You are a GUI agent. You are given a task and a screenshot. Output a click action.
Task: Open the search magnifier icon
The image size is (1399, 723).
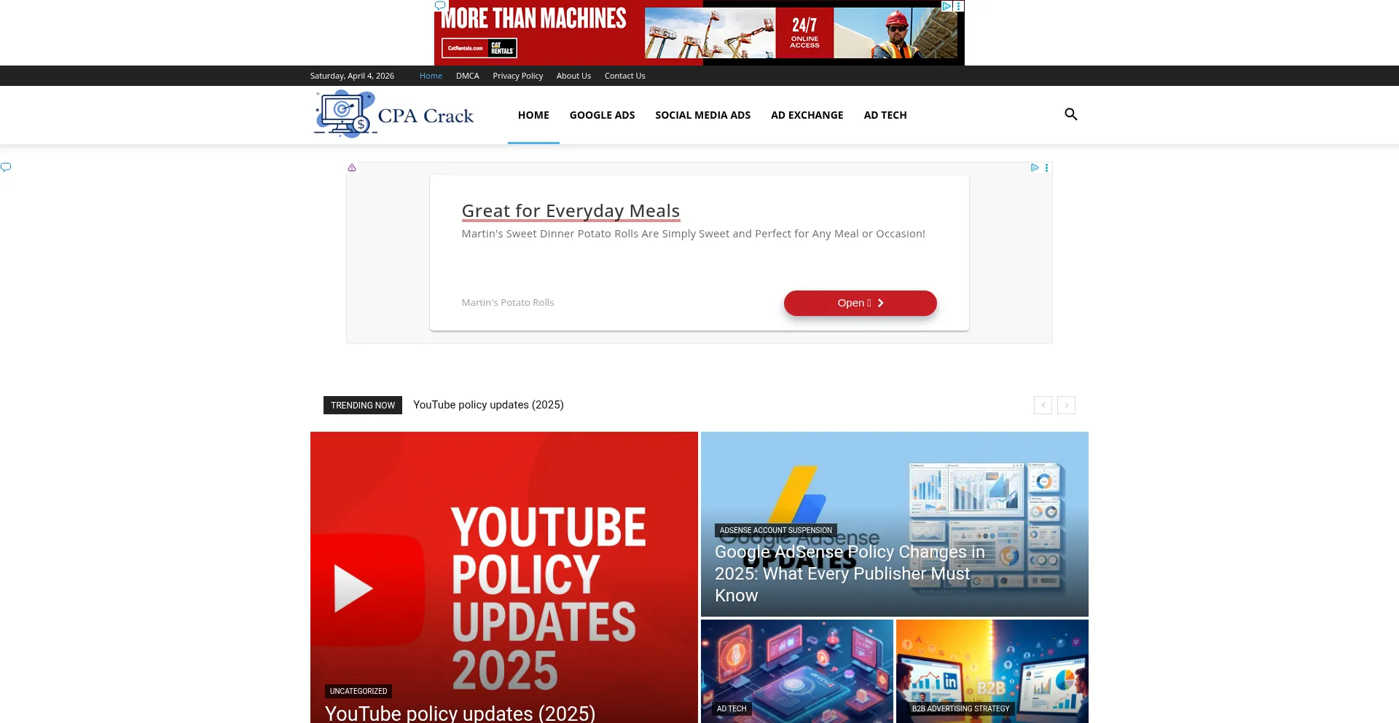[1070, 114]
